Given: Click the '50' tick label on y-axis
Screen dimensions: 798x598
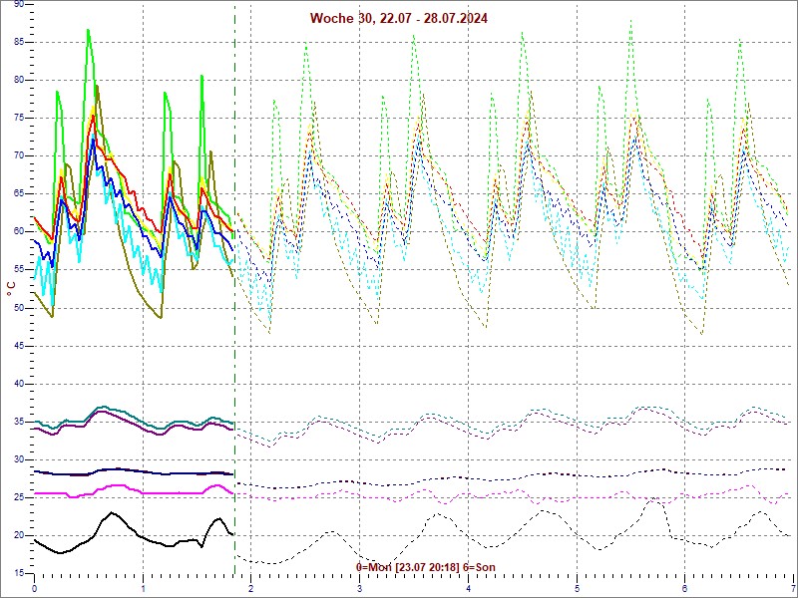Looking at the screenshot, I should (x=19, y=308).
